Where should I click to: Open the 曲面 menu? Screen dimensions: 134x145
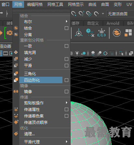pyautogui.click(x=105, y=5)
